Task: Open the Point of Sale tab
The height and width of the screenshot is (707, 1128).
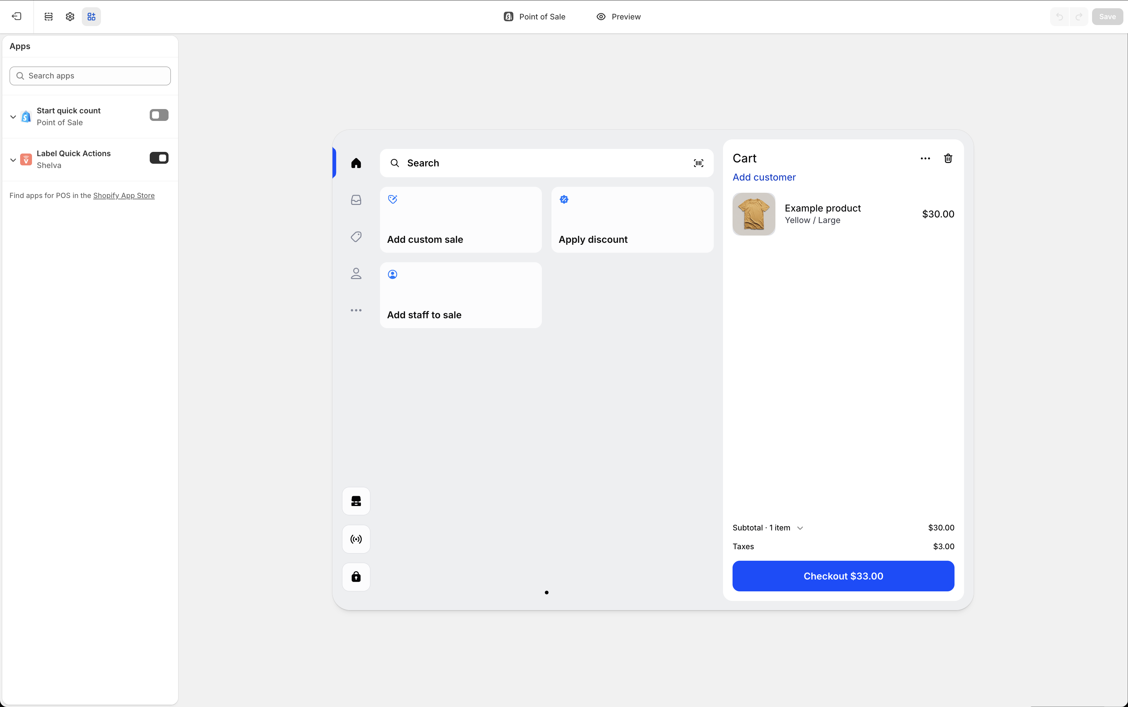Action: (x=535, y=16)
